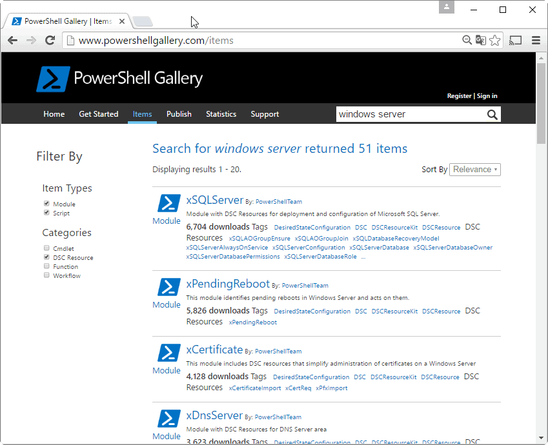This screenshot has width=548, height=445.
Task: Reload the page with refresh icon
Action: [50, 41]
